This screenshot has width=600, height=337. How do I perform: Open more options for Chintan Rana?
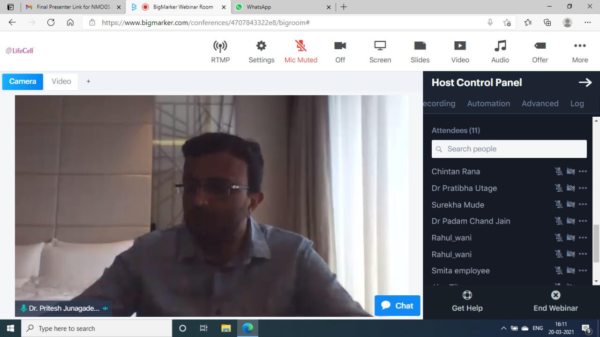pos(583,172)
